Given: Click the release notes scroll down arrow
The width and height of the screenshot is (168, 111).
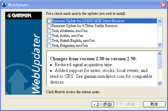Looking at the screenshot, I should coord(160,83).
